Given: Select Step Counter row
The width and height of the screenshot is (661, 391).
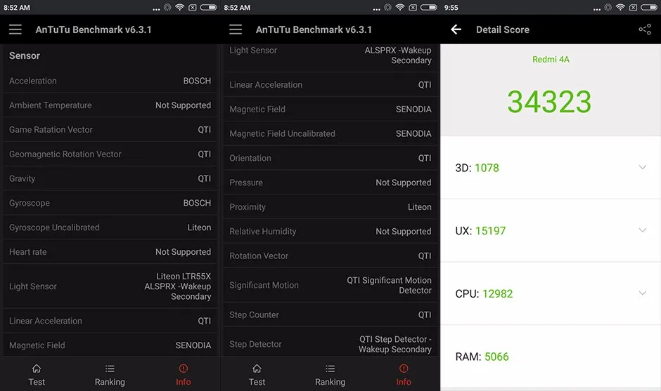Looking at the screenshot, I should pyautogui.click(x=330, y=314).
